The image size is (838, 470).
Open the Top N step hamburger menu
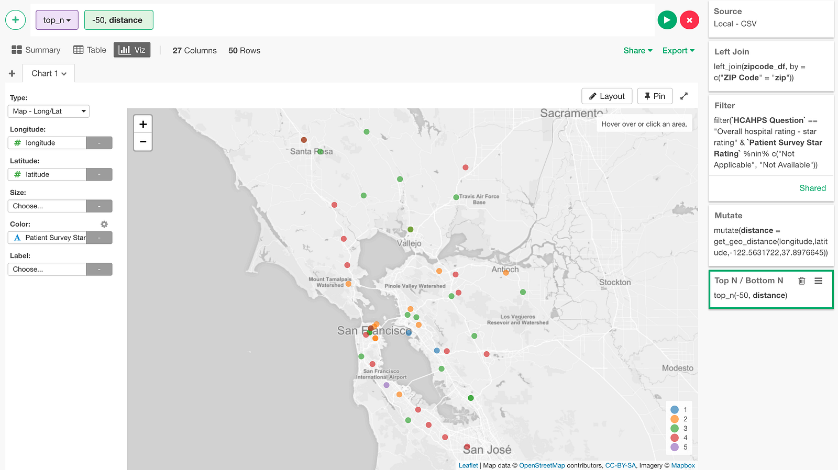click(818, 281)
